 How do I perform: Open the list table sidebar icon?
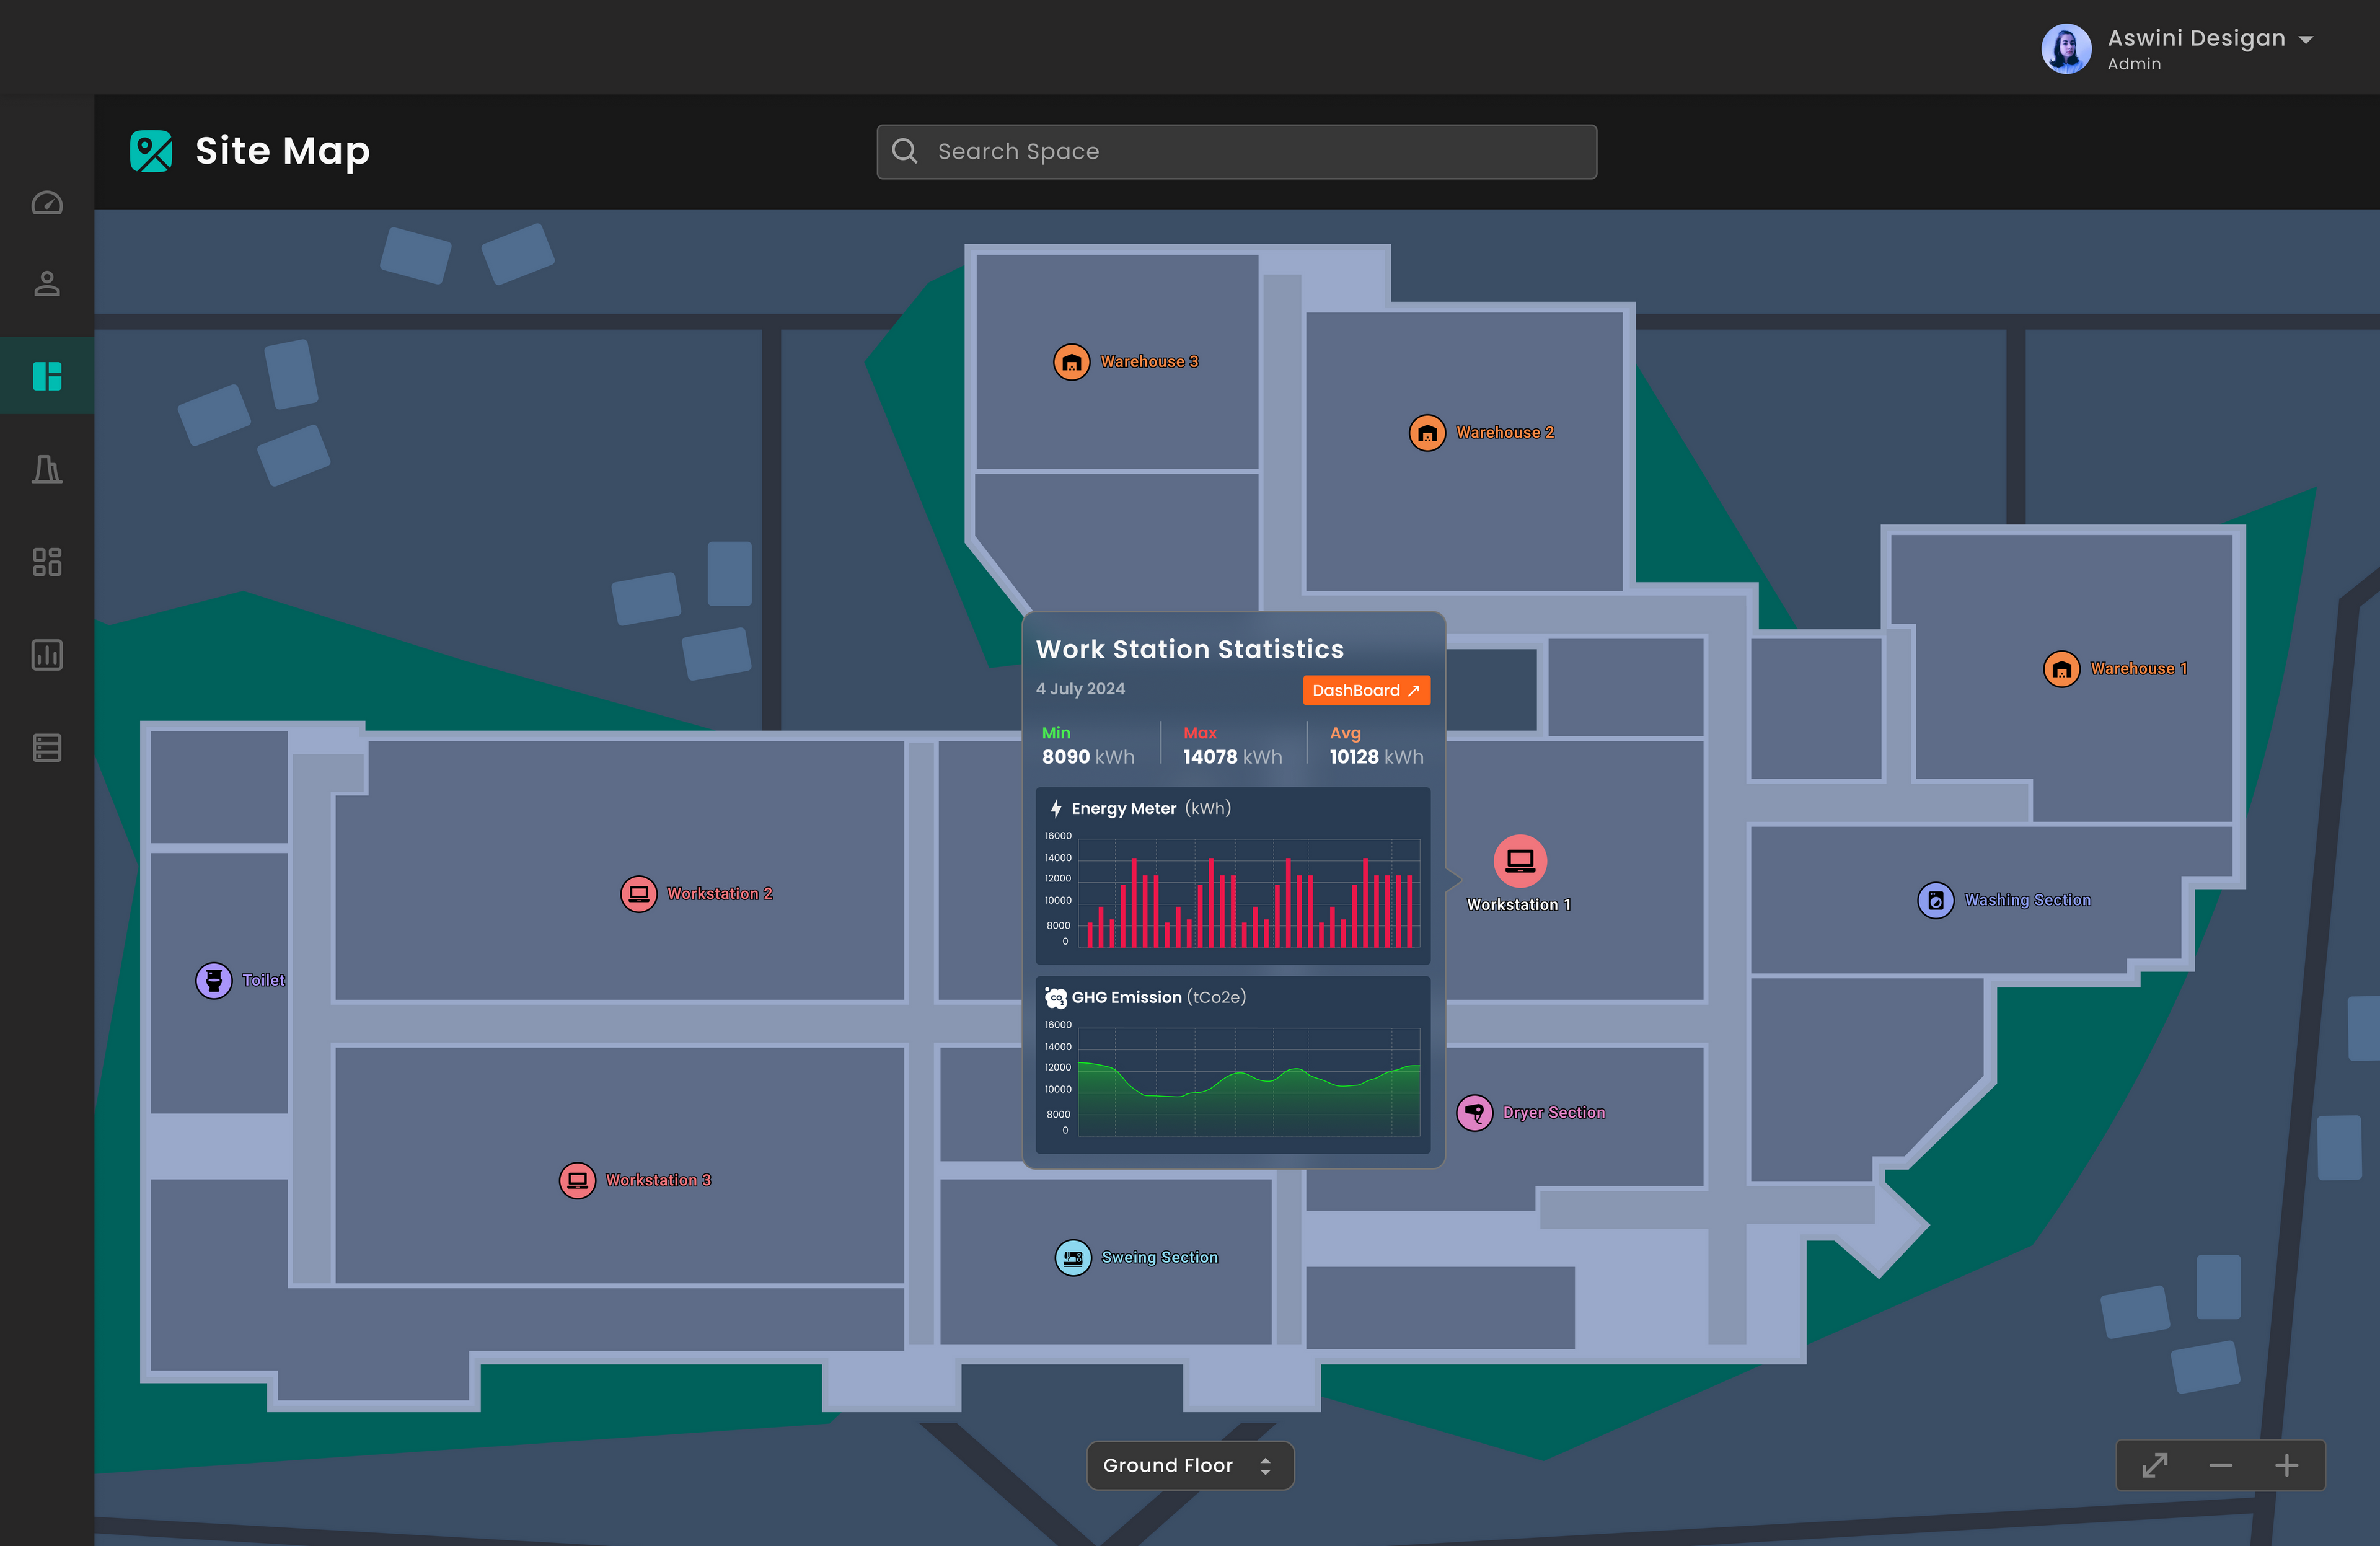click(x=47, y=748)
